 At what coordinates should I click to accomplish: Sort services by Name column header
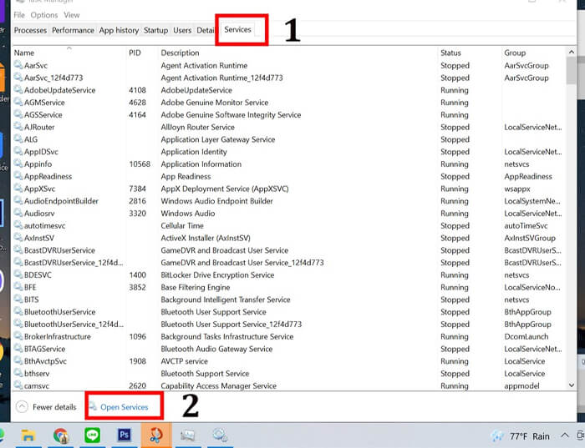click(x=24, y=53)
